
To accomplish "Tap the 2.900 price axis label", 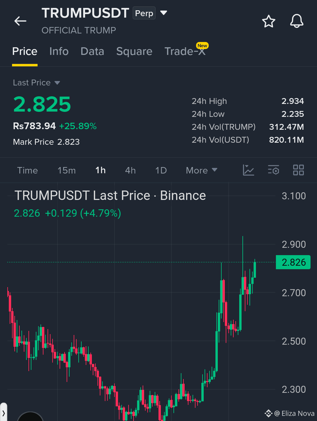I will point(294,245).
